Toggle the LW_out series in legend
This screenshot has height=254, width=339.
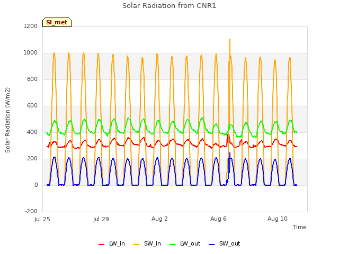[x=185, y=243]
